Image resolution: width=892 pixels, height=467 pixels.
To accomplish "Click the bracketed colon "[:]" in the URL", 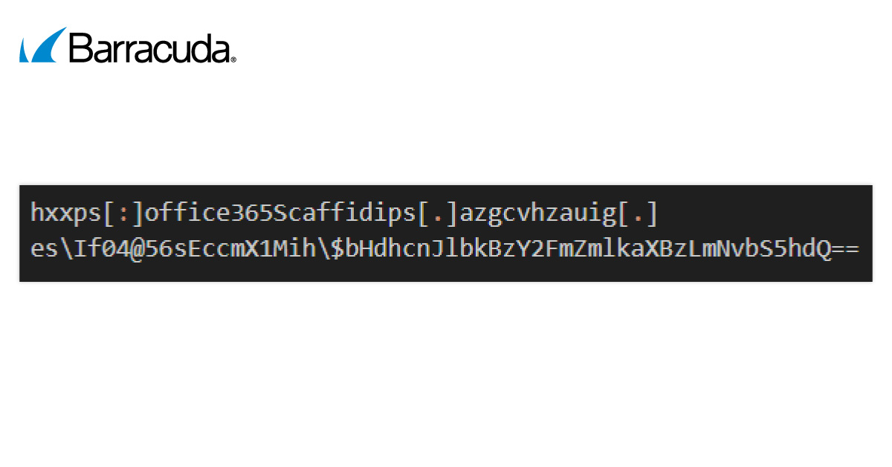I will click(122, 213).
